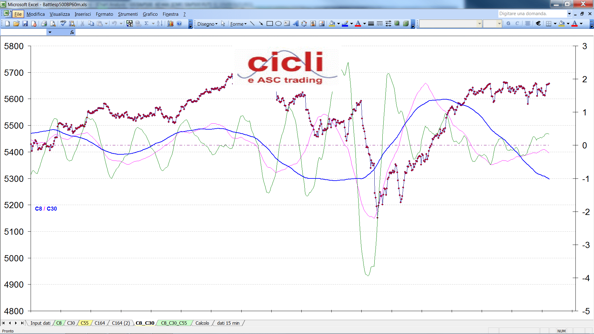Screen dimensions: 594x334
Task: Expand drawing Line Color dropdown arrow
Action: point(351,24)
